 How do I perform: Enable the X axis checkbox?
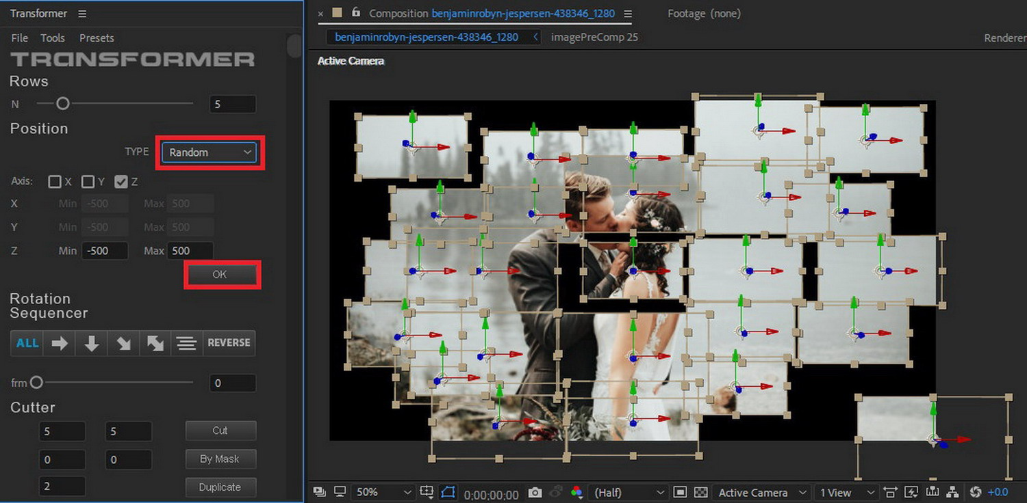click(55, 182)
